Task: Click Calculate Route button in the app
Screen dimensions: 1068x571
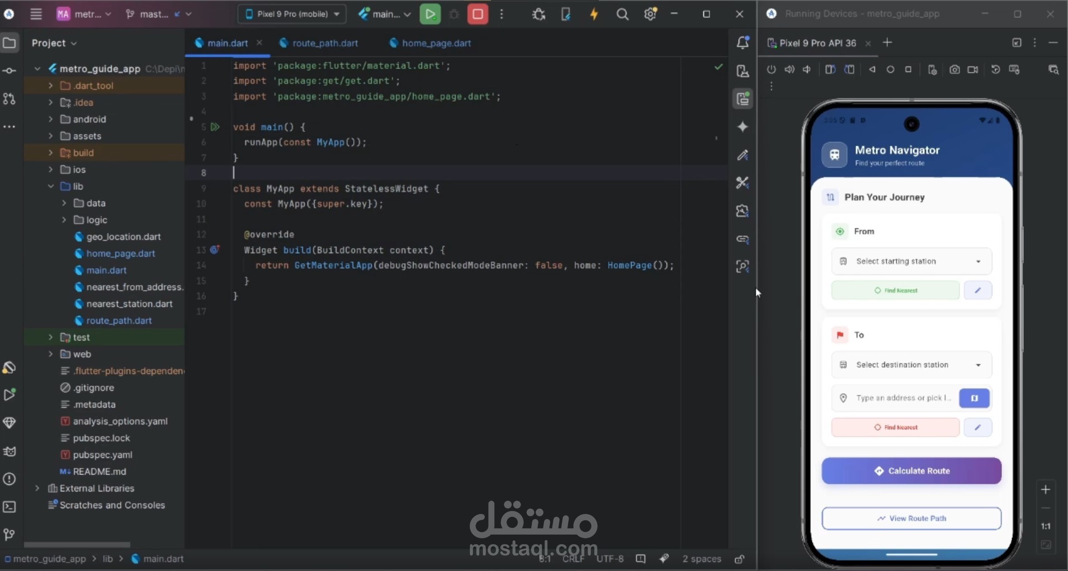Action: coord(911,471)
